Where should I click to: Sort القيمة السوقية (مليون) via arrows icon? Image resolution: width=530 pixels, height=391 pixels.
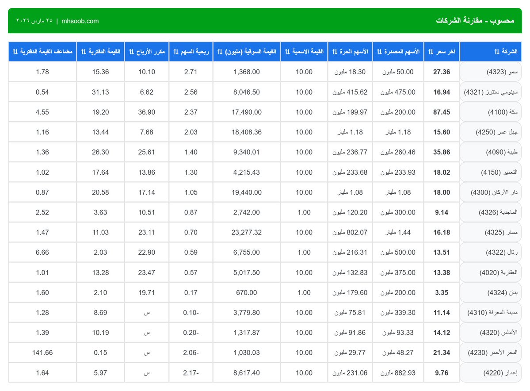point(220,52)
